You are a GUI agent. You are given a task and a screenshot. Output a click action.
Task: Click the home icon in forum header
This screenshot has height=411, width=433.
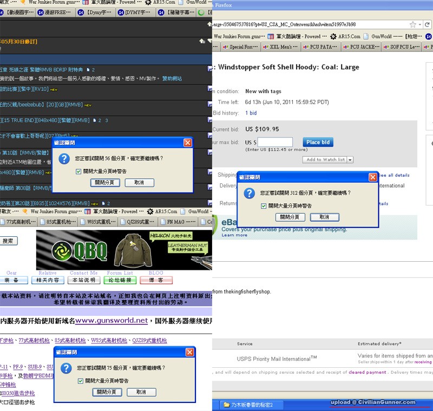[x=202, y=41]
